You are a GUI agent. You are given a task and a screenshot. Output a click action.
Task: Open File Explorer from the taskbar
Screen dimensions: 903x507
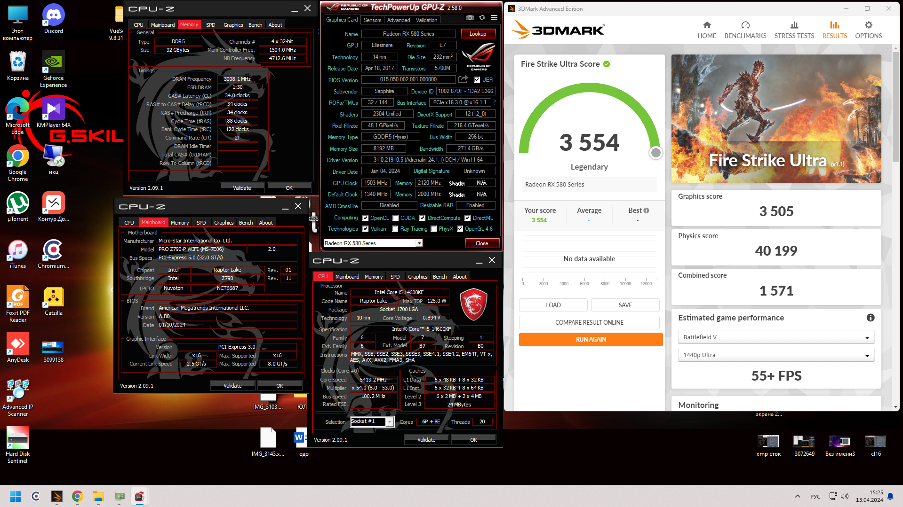(98, 496)
